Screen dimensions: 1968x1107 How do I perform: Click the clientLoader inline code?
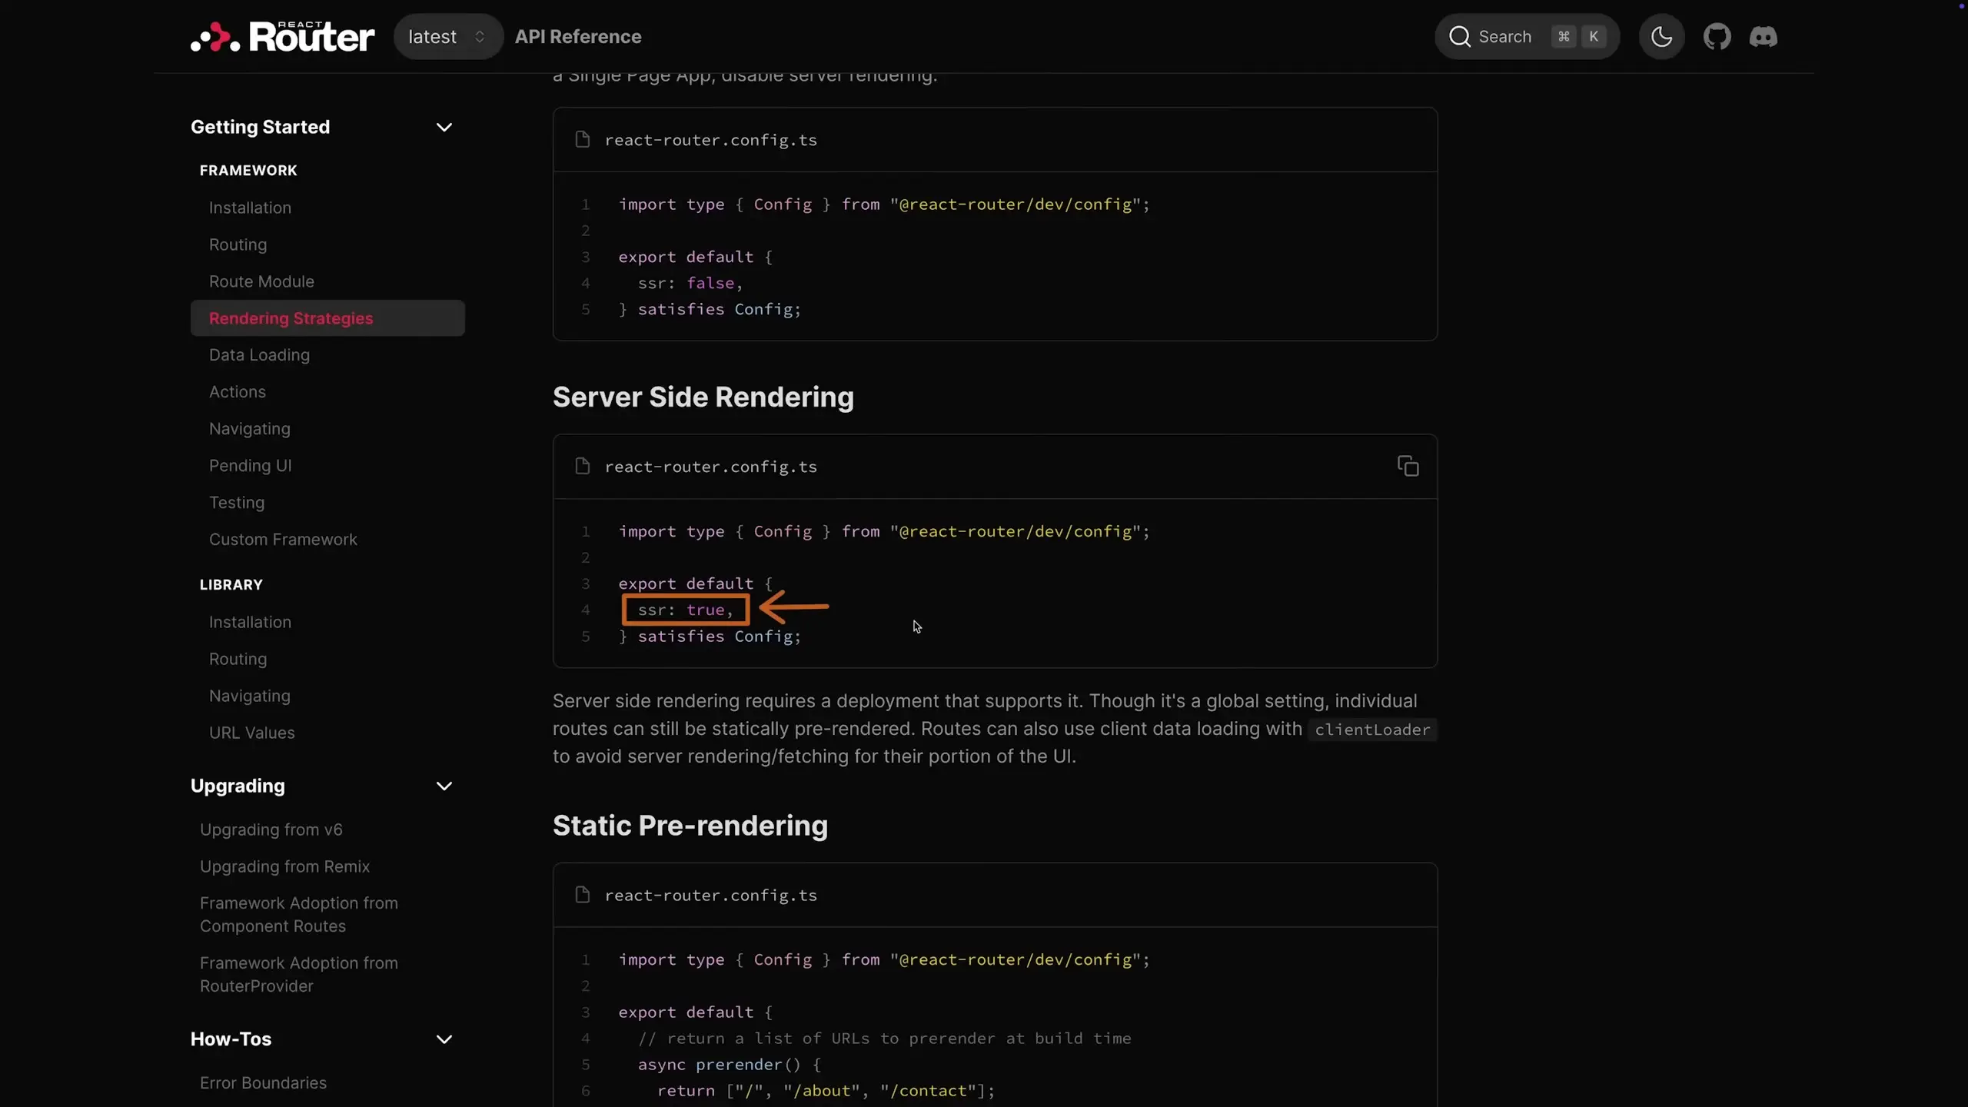tap(1372, 730)
